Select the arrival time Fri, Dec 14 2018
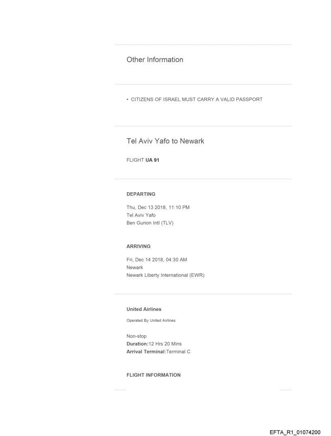This screenshot has width=331, height=436. [x=157, y=260]
